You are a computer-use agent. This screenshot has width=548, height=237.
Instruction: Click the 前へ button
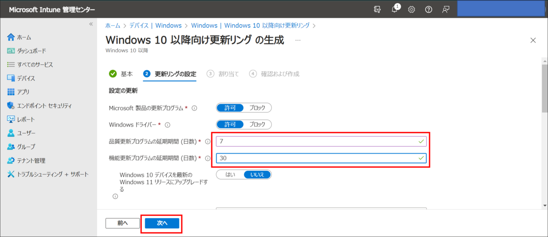click(122, 223)
